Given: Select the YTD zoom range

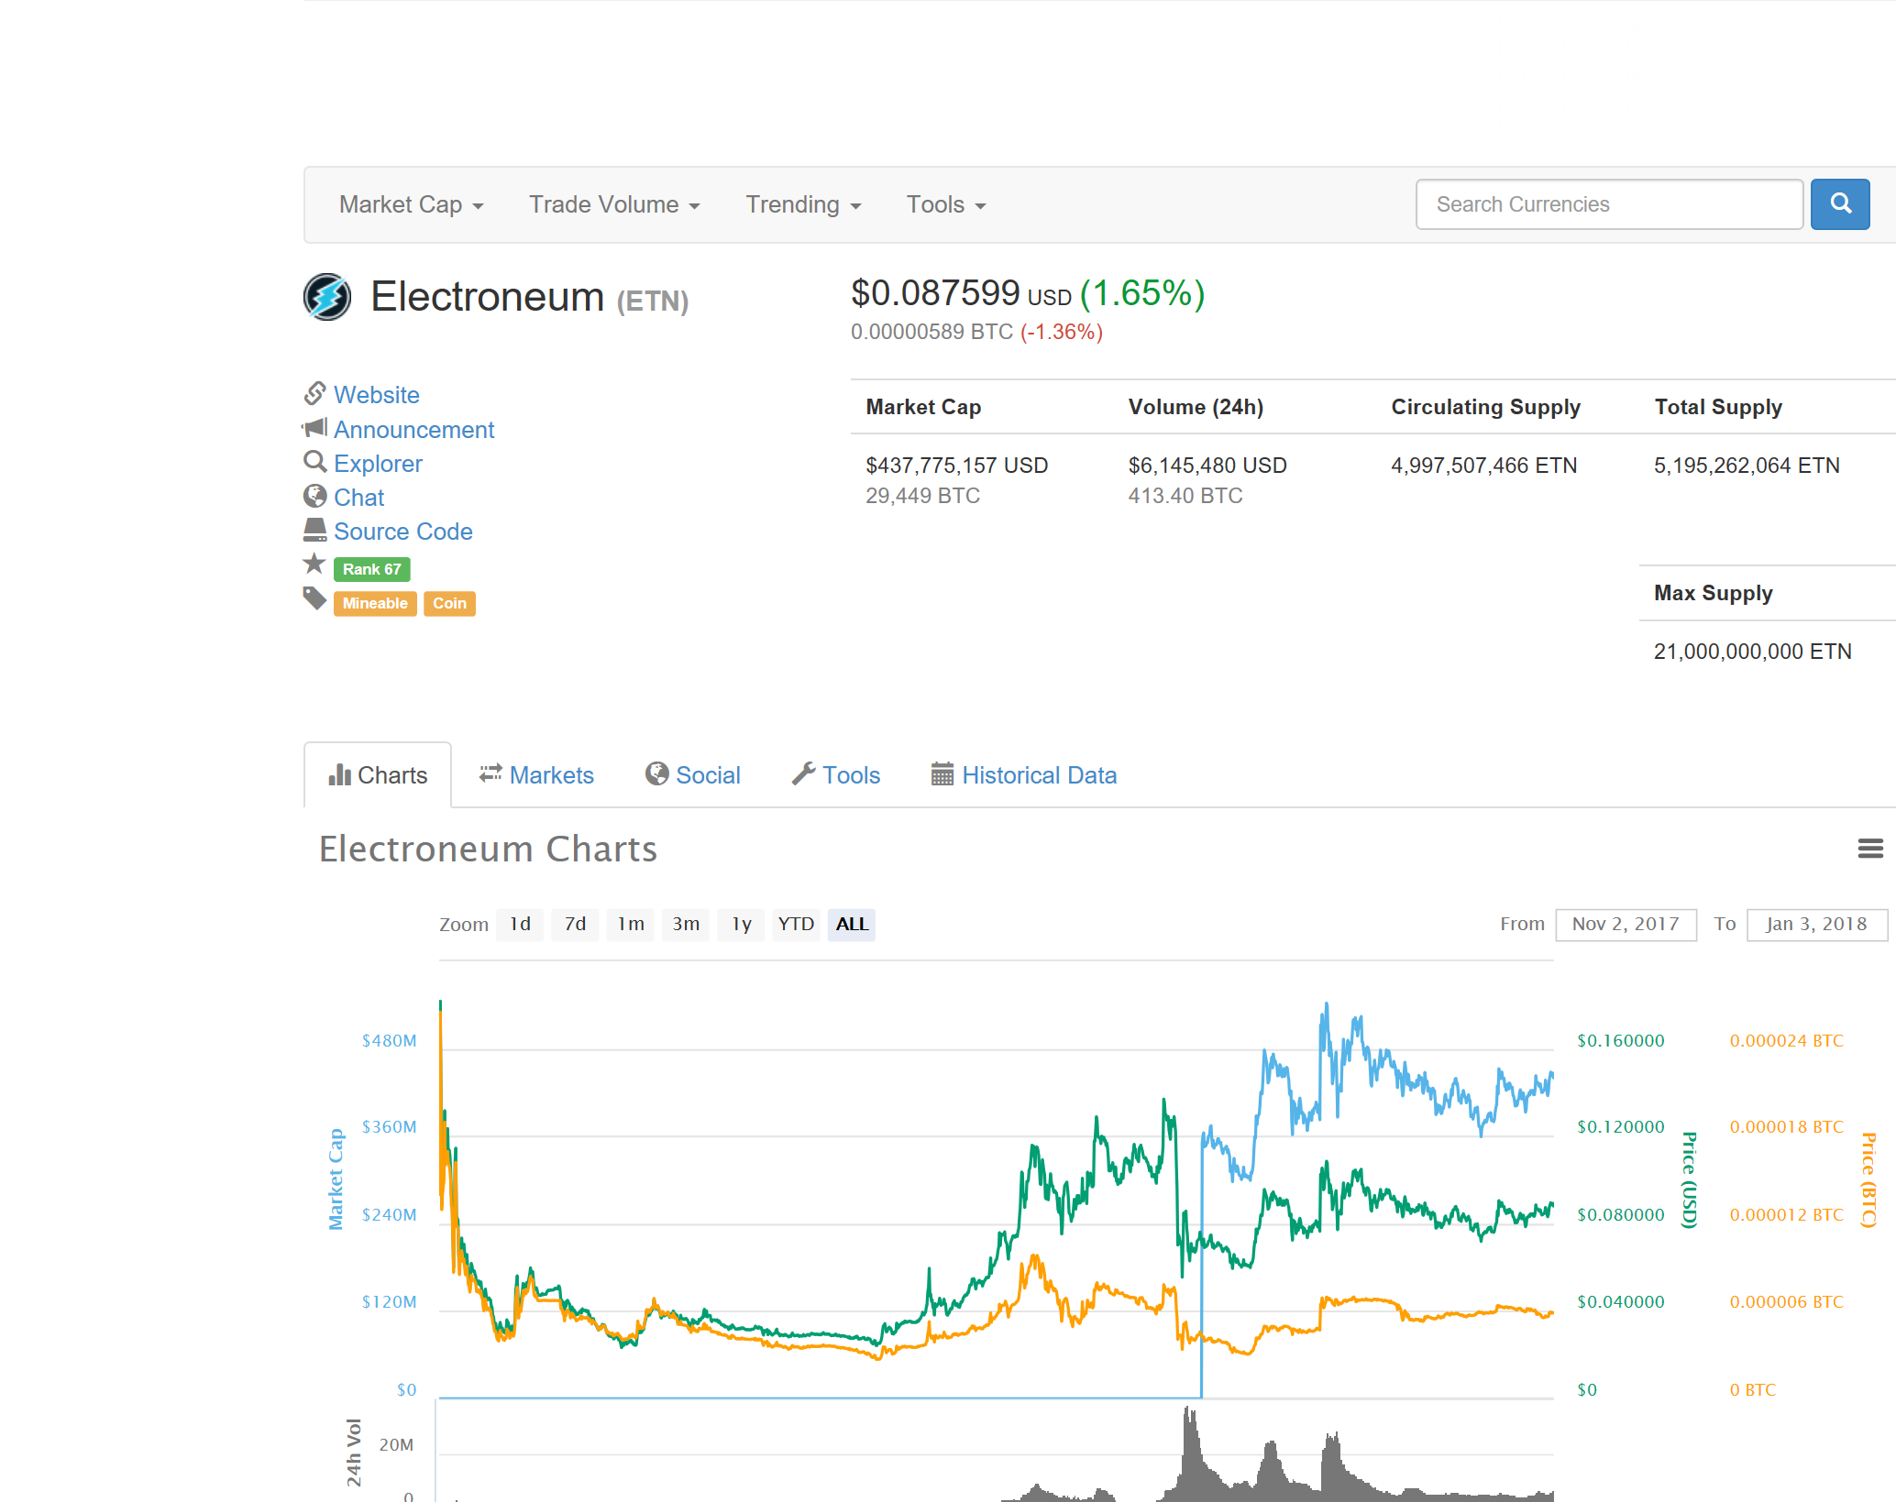Looking at the screenshot, I should coord(795,924).
